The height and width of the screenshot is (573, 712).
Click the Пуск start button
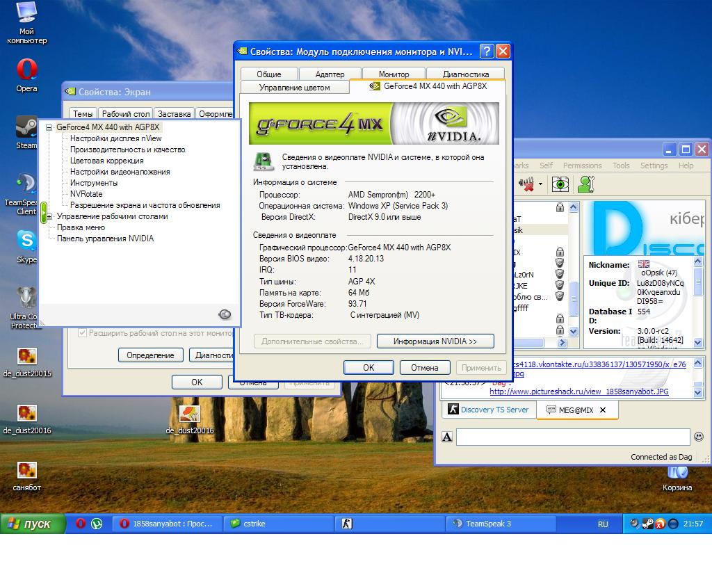pos(33,524)
